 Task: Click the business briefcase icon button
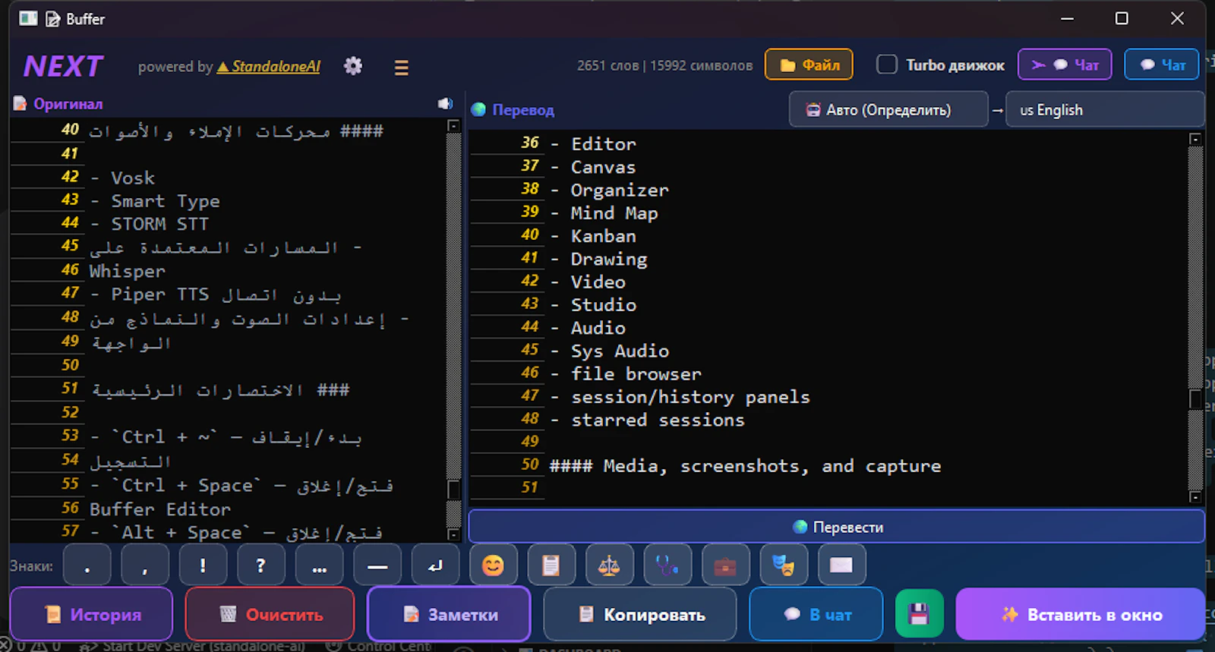point(725,565)
